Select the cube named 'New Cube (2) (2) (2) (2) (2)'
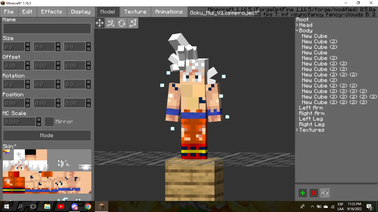 340,97
